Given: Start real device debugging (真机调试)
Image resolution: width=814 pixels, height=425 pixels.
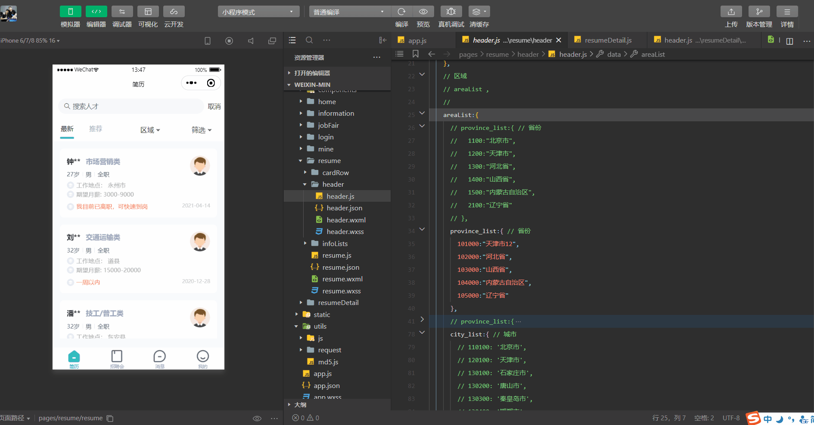Looking at the screenshot, I should 451,12.
